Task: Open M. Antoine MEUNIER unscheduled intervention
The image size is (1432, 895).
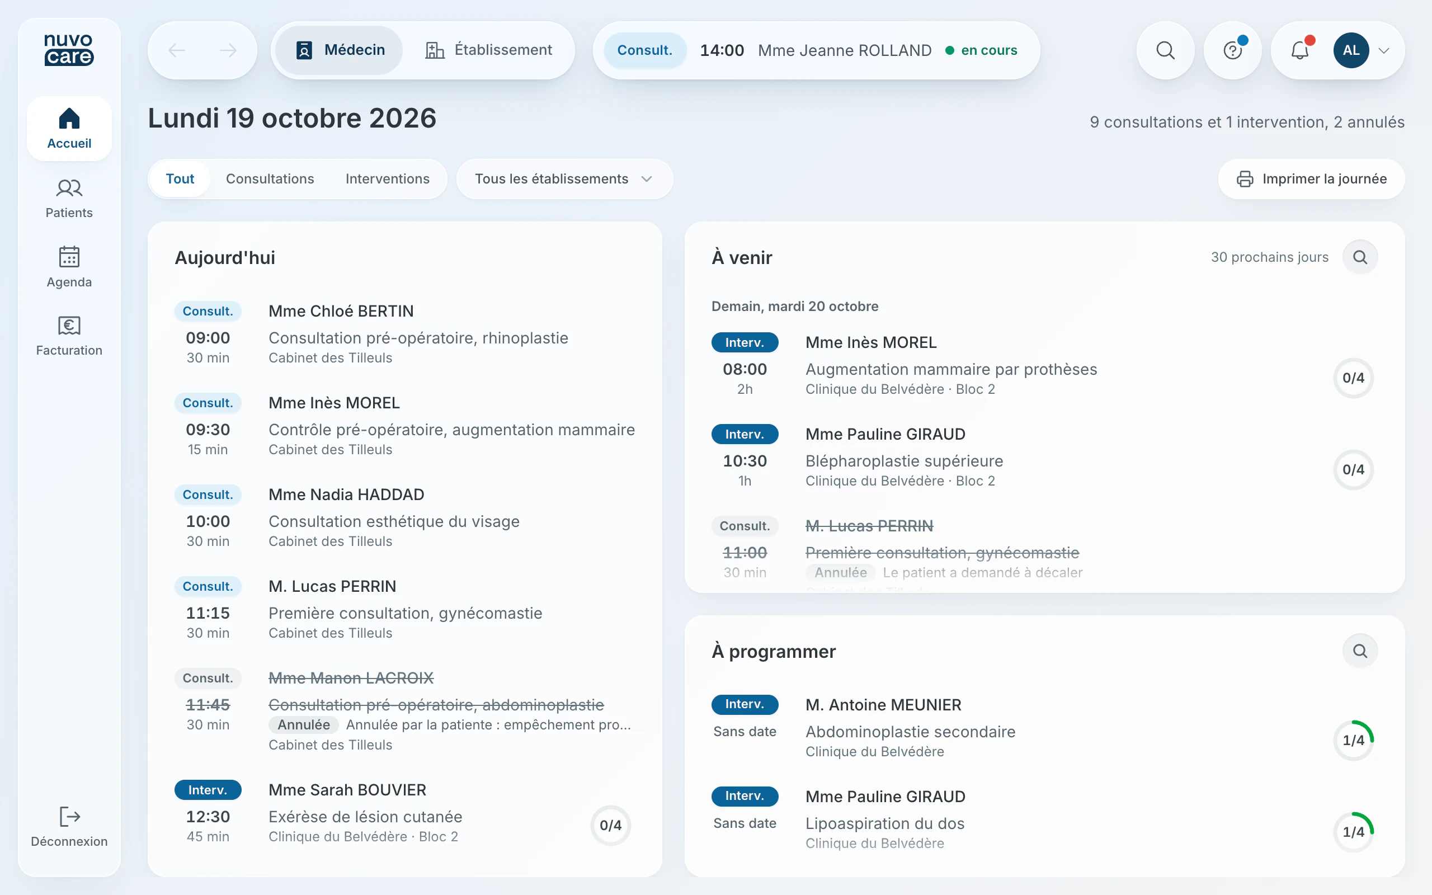Action: [1044, 728]
